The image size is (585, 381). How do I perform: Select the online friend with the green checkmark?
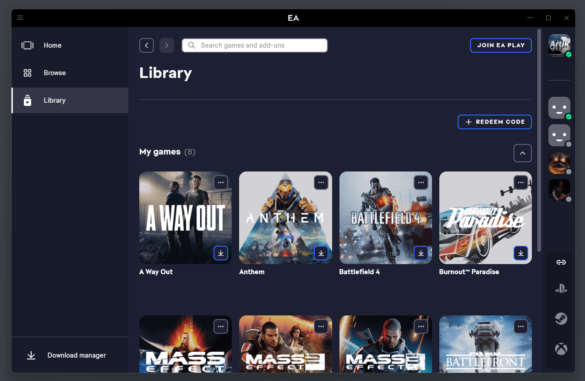coord(559,108)
